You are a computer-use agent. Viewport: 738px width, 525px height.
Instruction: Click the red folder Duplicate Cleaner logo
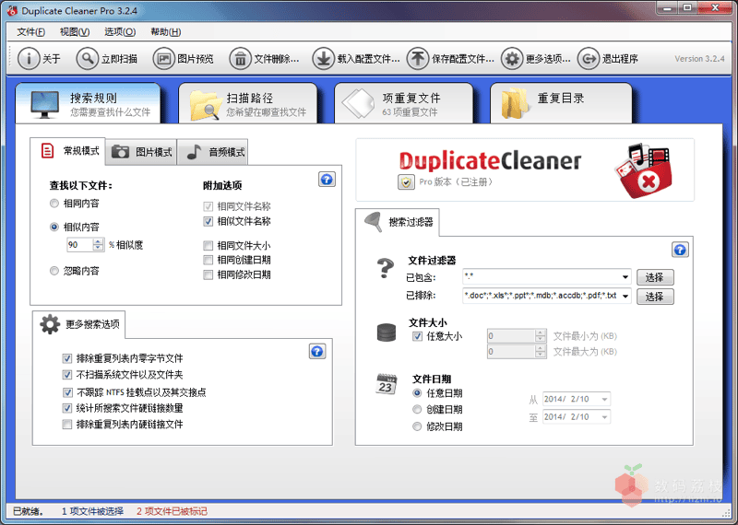tap(644, 170)
